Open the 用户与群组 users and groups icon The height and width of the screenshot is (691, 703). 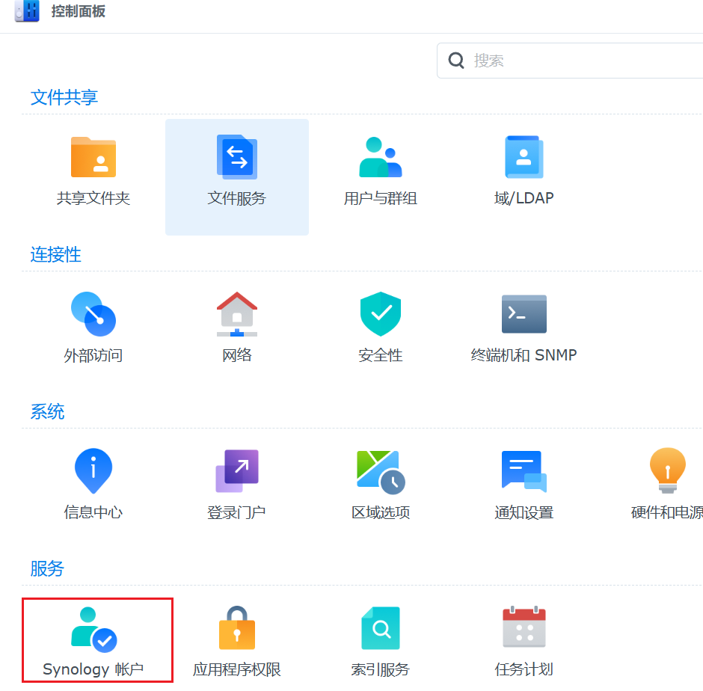click(380, 157)
